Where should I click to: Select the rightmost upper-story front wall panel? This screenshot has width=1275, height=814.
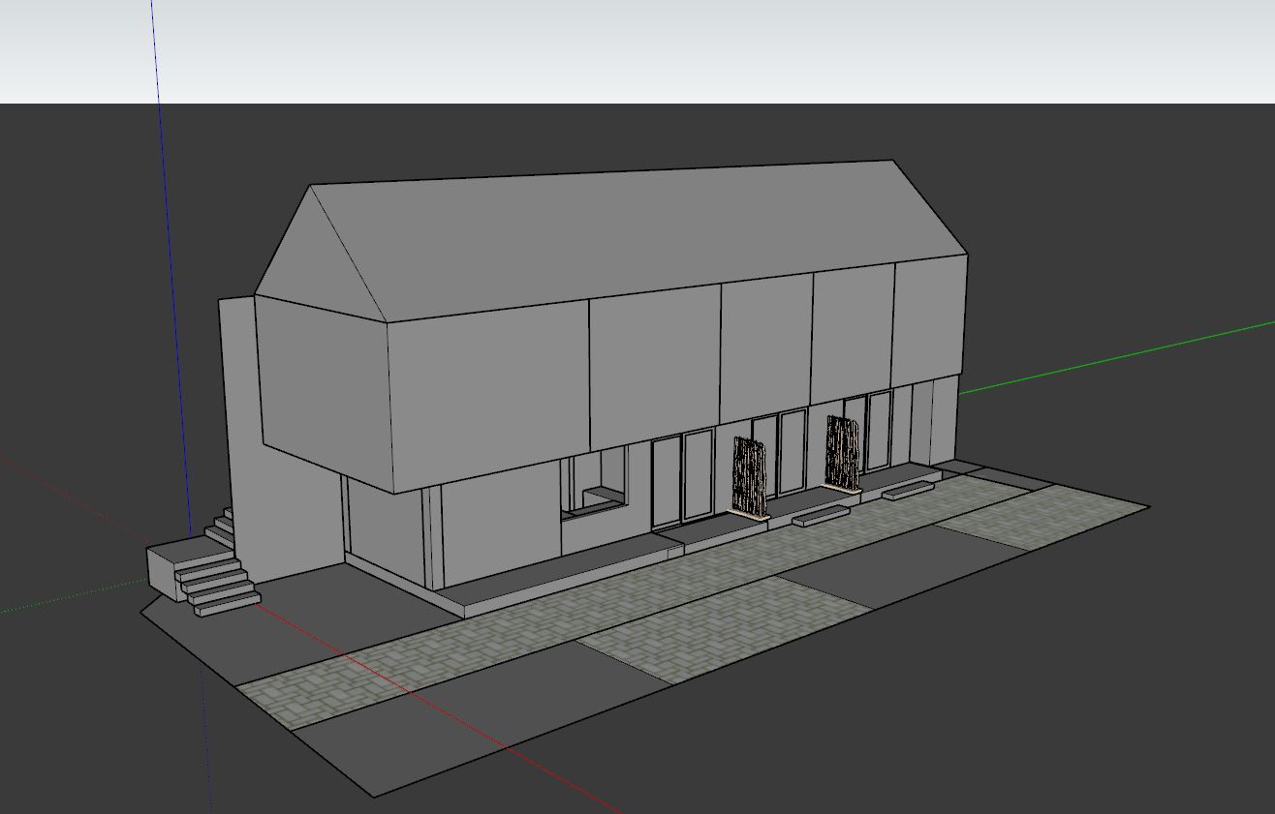coord(927,319)
